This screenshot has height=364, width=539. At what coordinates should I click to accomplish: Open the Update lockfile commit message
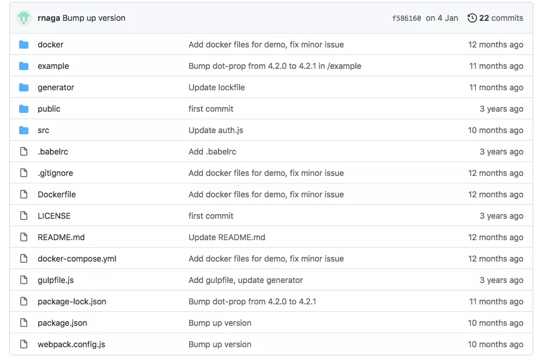coord(217,87)
